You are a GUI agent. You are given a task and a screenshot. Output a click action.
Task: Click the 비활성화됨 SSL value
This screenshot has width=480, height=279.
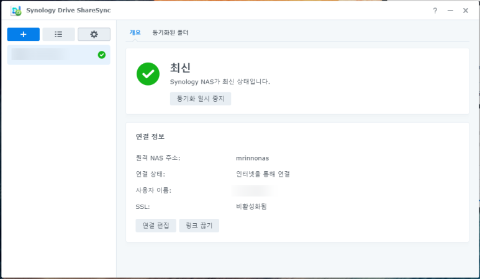click(x=251, y=206)
